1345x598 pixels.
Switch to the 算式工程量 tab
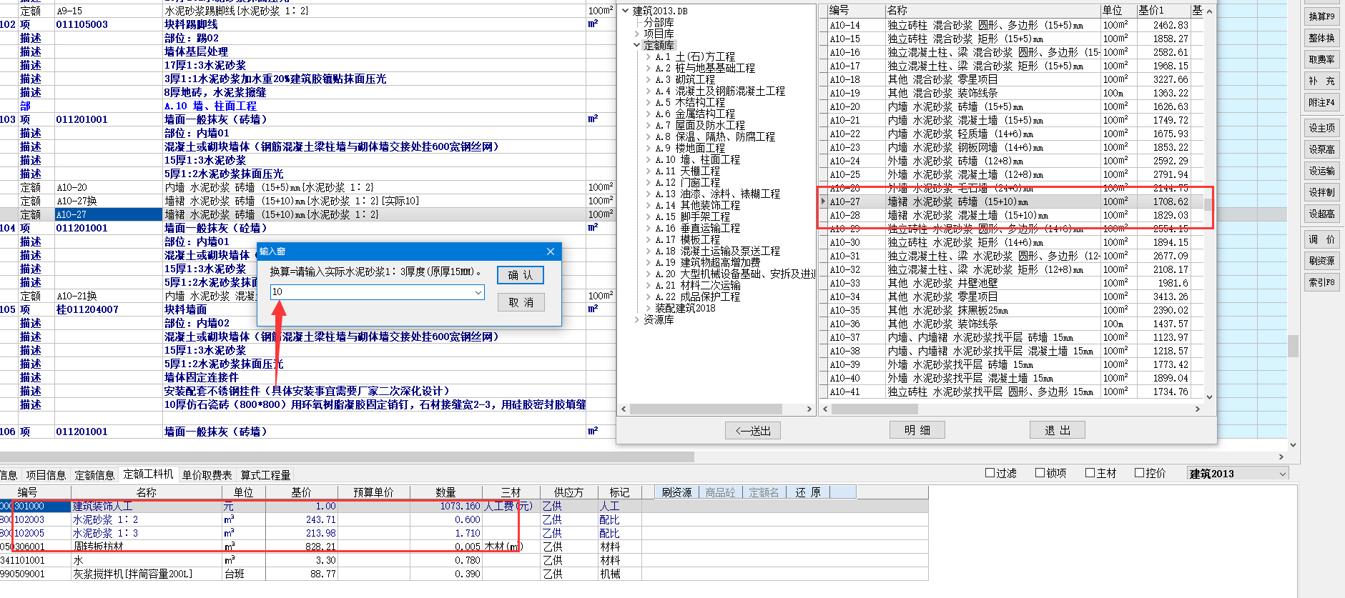point(265,475)
